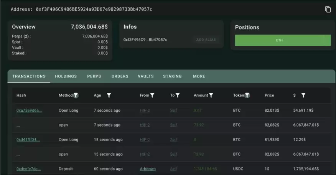This screenshot has height=175, width=336.
Task: Select the Perps (2) label
Action: point(21,36)
